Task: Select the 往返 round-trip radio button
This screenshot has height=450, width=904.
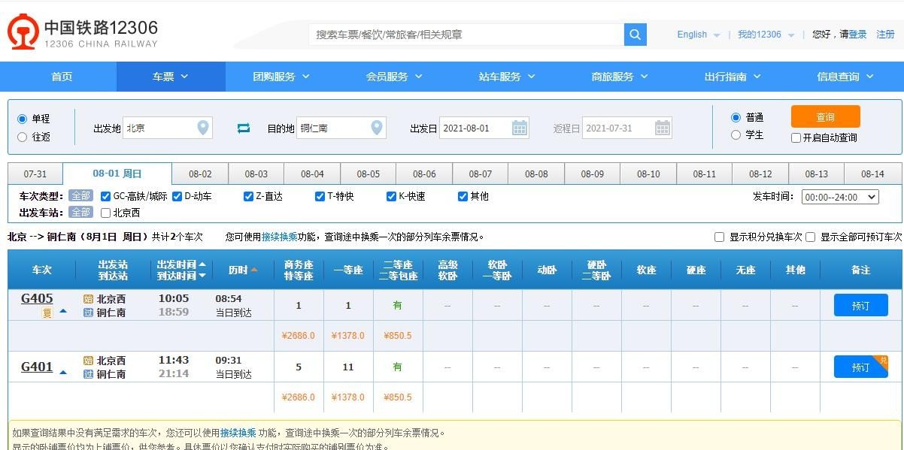Action: tap(22, 136)
